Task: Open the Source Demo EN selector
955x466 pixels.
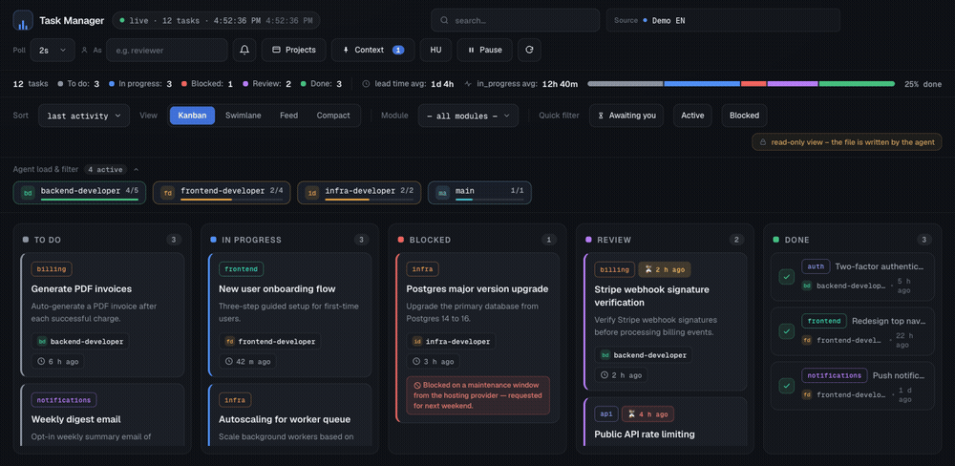Action: point(723,20)
